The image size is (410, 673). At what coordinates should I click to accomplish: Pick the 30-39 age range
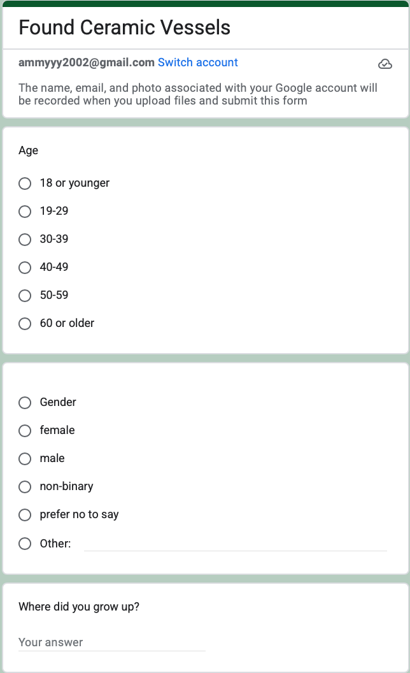click(x=25, y=240)
